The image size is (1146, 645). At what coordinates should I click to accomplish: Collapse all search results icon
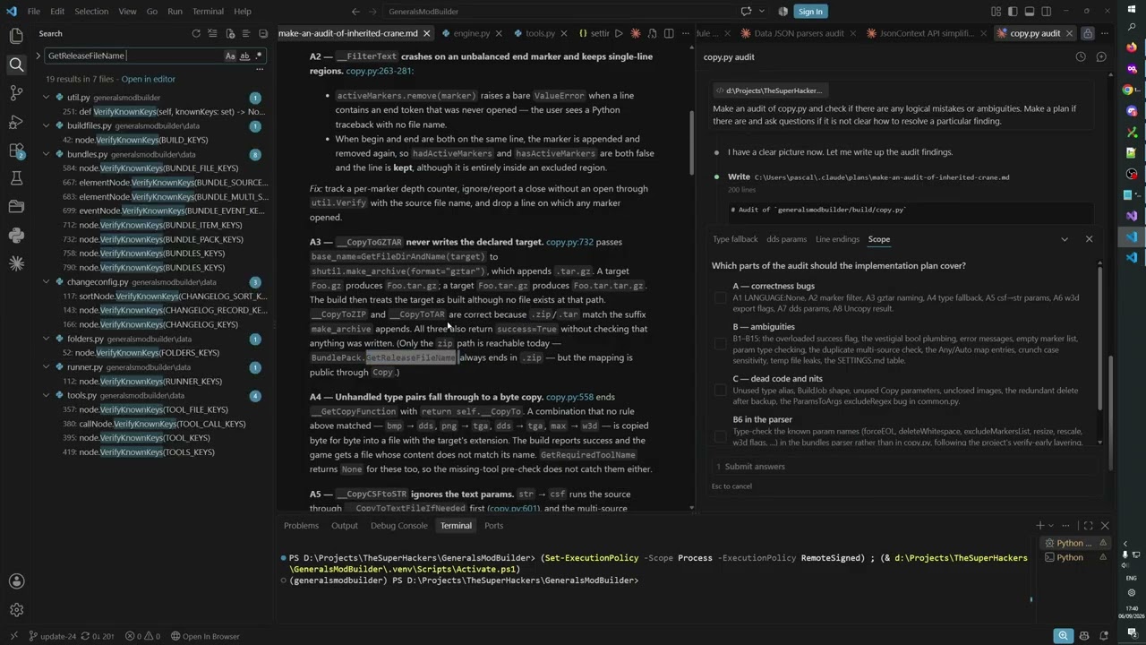click(263, 33)
